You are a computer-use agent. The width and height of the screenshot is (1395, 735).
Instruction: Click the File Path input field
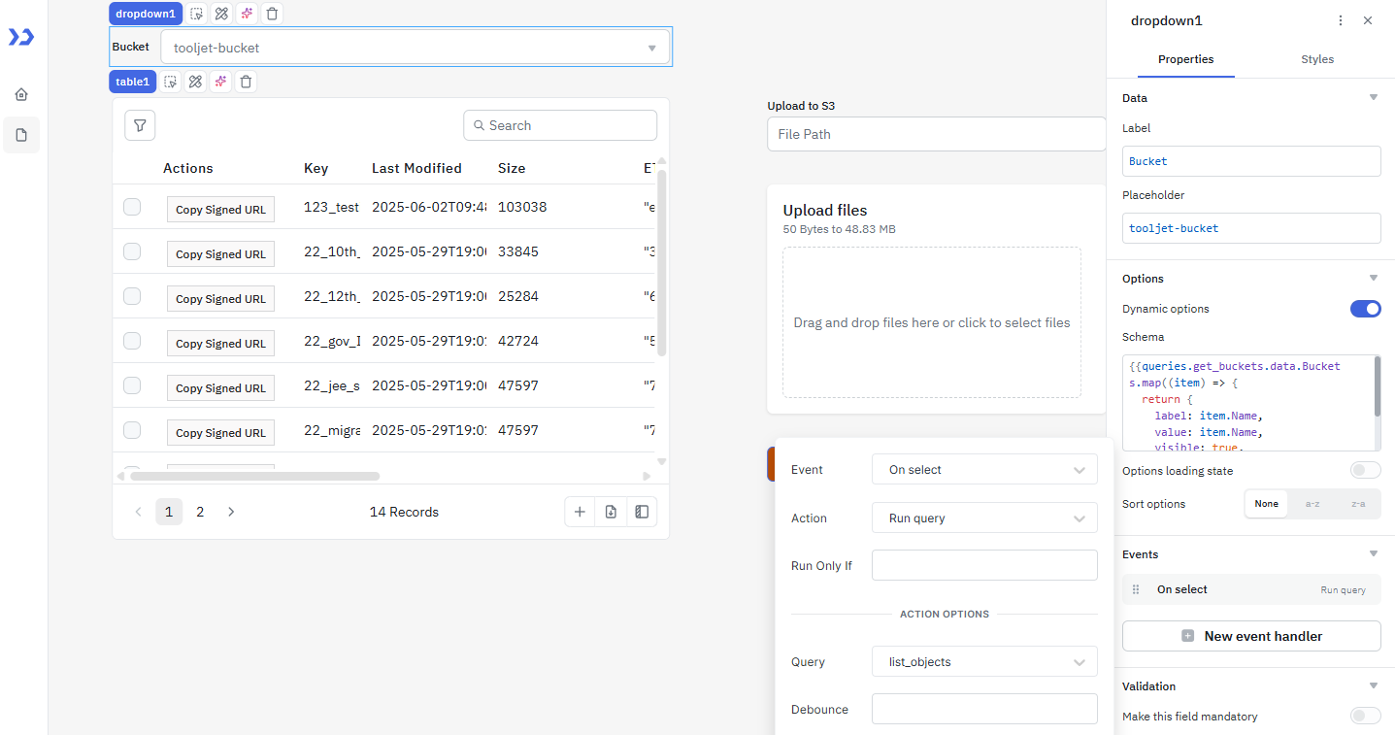[936, 134]
